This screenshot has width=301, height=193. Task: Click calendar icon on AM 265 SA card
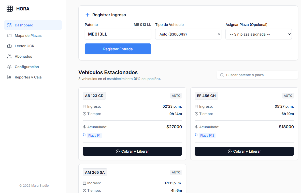click(x=84, y=183)
